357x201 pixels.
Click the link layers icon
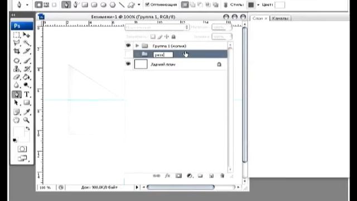coord(156,176)
